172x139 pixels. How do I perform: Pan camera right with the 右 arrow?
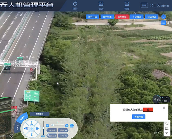(x=37, y=128)
